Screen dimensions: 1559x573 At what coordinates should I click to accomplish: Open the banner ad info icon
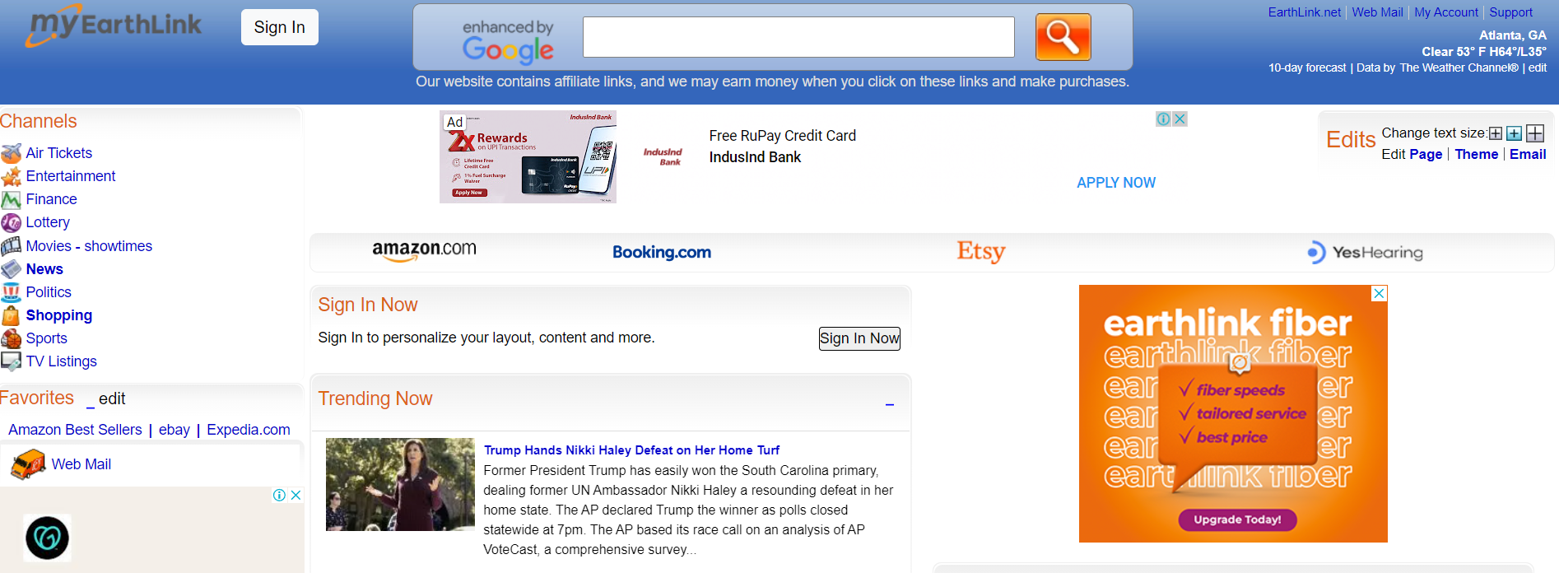pyautogui.click(x=1164, y=119)
